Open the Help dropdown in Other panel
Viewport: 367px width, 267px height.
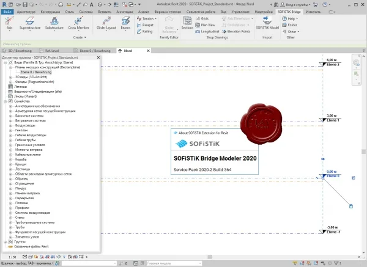[x=290, y=18]
